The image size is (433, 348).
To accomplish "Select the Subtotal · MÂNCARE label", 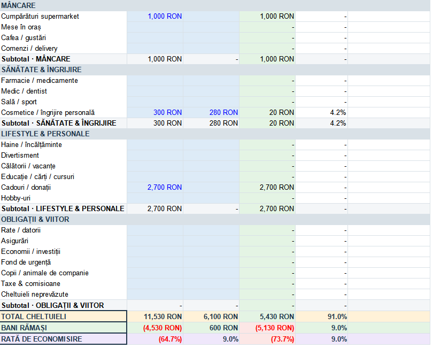I will pos(36,59).
